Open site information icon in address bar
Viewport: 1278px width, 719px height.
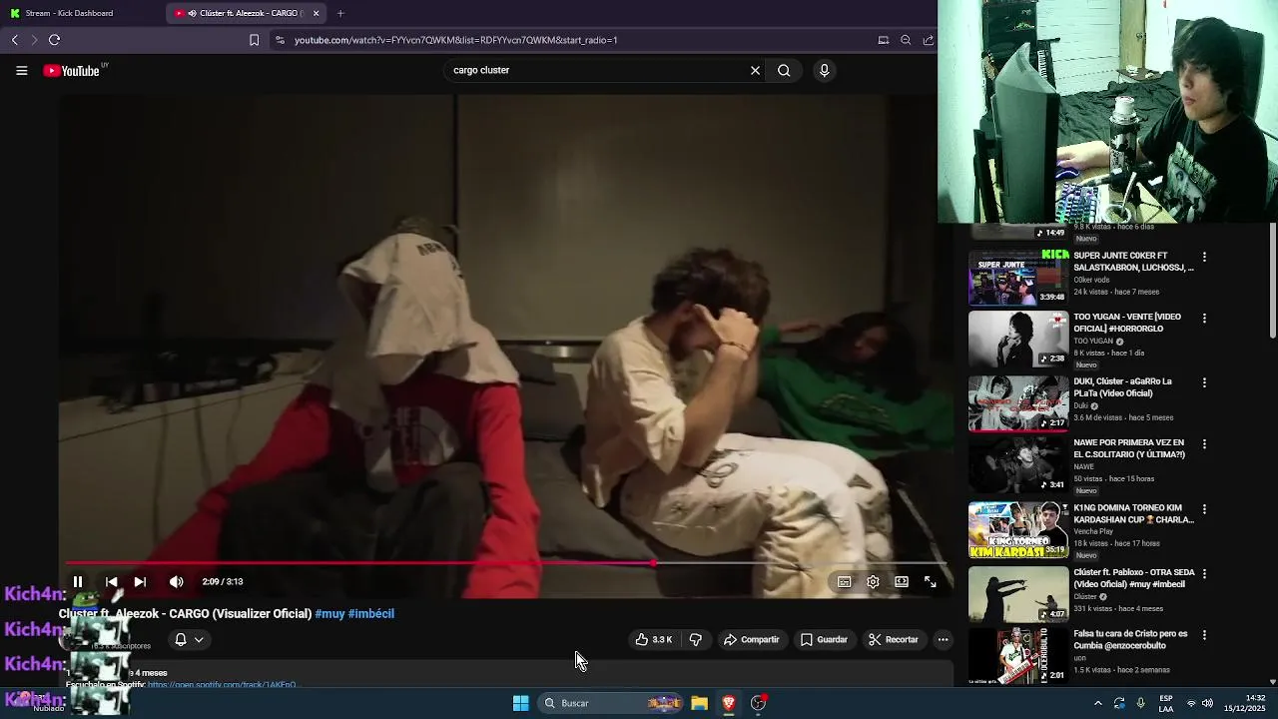pyautogui.click(x=280, y=40)
